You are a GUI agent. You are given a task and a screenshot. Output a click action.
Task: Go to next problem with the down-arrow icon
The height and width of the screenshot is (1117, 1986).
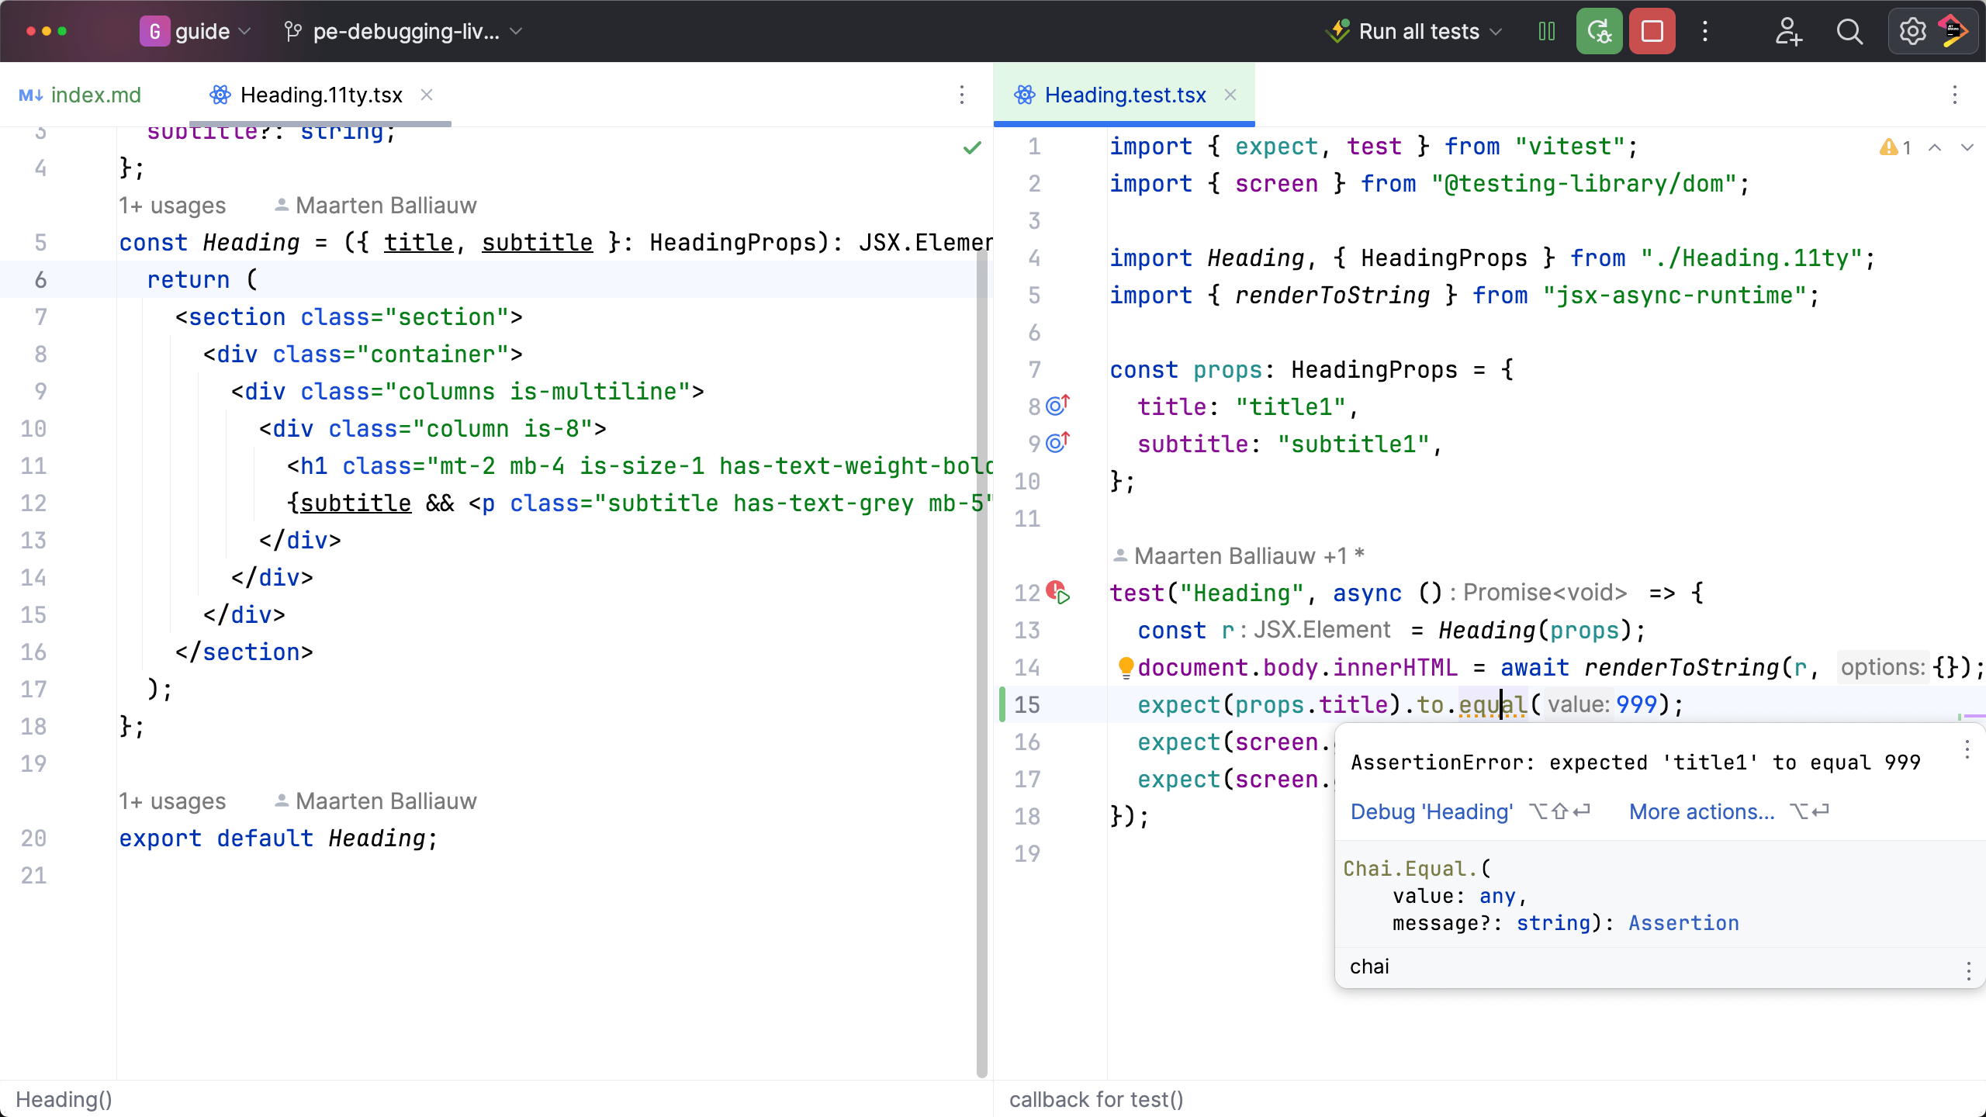(x=1969, y=147)
